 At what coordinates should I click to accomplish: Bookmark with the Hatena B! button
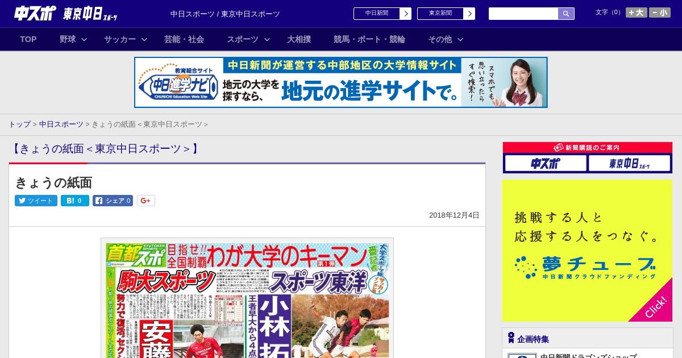click(75, 201)
